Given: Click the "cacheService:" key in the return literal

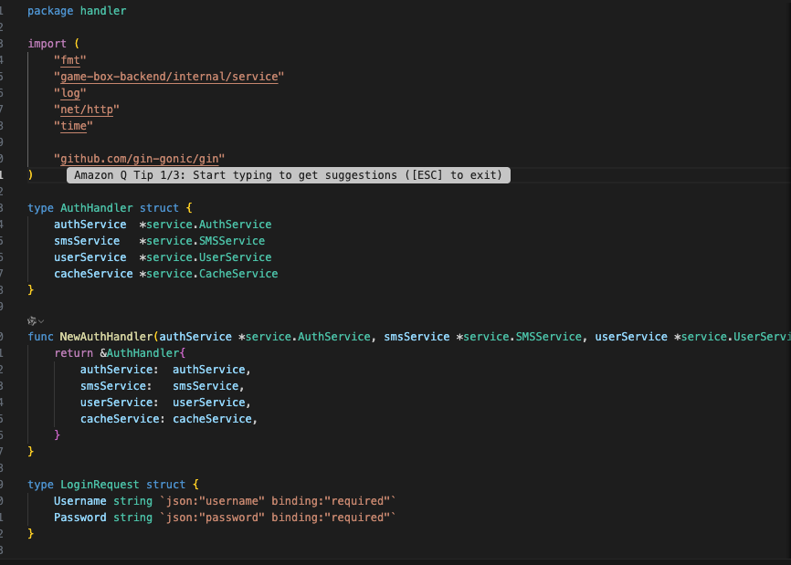Looking at the screenshot, I should point(122,419).
